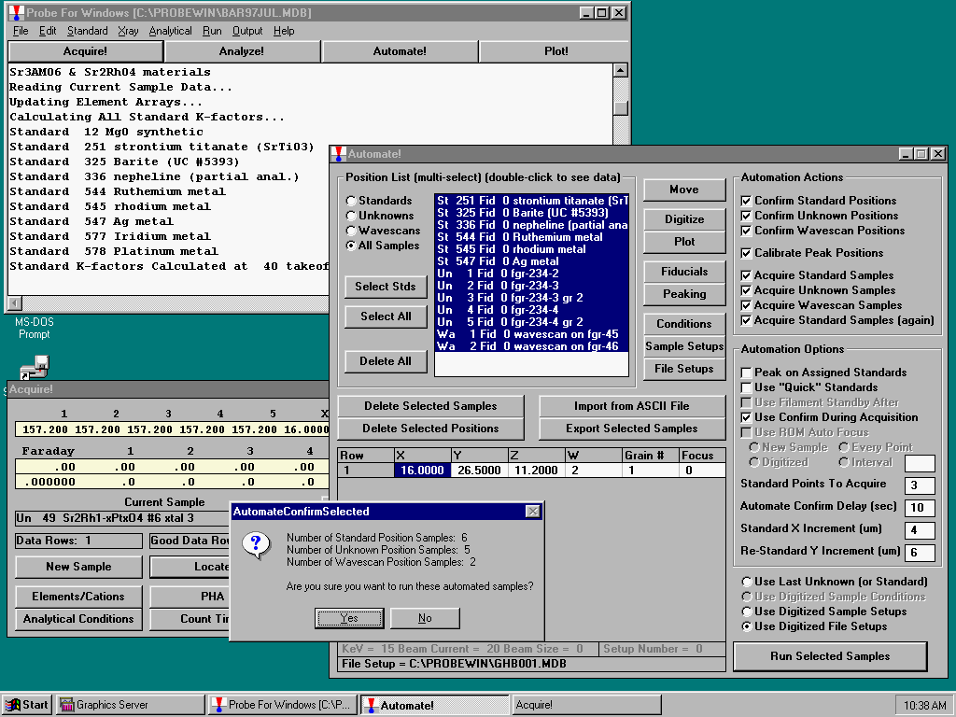Choose Use Last Unknown (or Standard)
This screenshot has width=956, height=717.
pos(746,582)
